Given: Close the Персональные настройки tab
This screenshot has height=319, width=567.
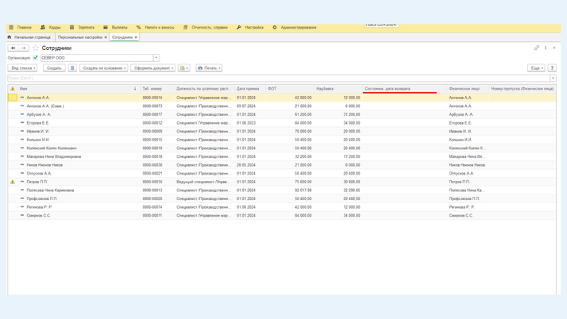Looking at the screenshot, I should [106, 37].
